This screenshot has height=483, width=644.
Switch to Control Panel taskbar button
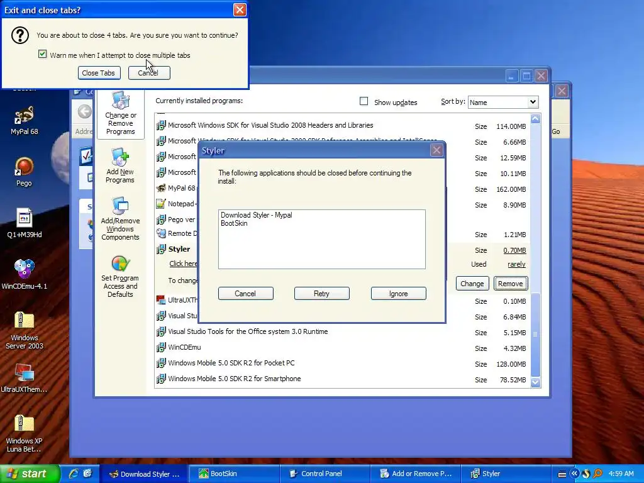tap(325, 474)
